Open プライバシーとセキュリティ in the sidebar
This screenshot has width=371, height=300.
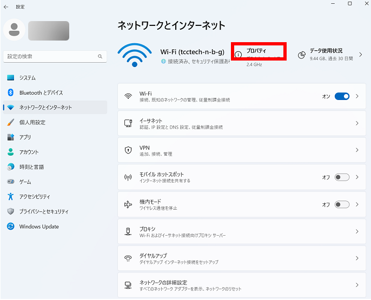[x=44, y=211]
